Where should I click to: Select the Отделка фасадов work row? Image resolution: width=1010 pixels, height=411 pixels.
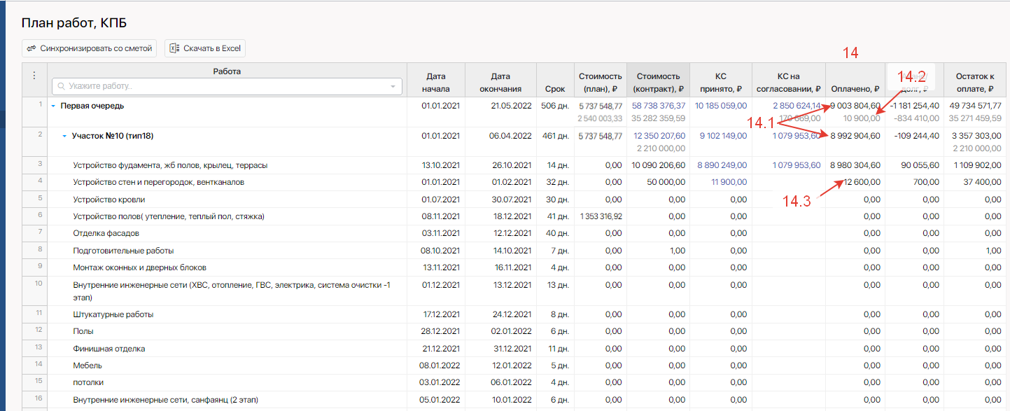point(106,233)
